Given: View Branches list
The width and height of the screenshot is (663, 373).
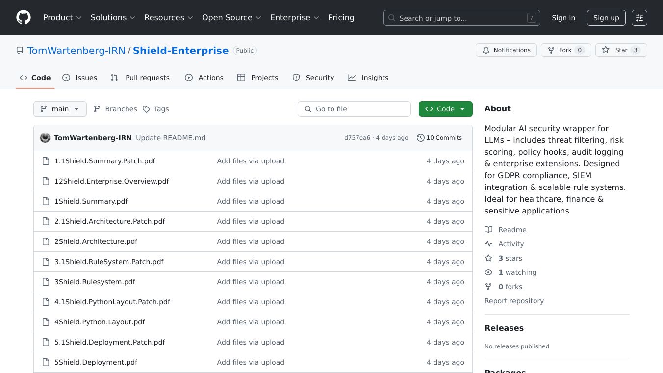Looking at the screenshot, I should coord(115,109).
